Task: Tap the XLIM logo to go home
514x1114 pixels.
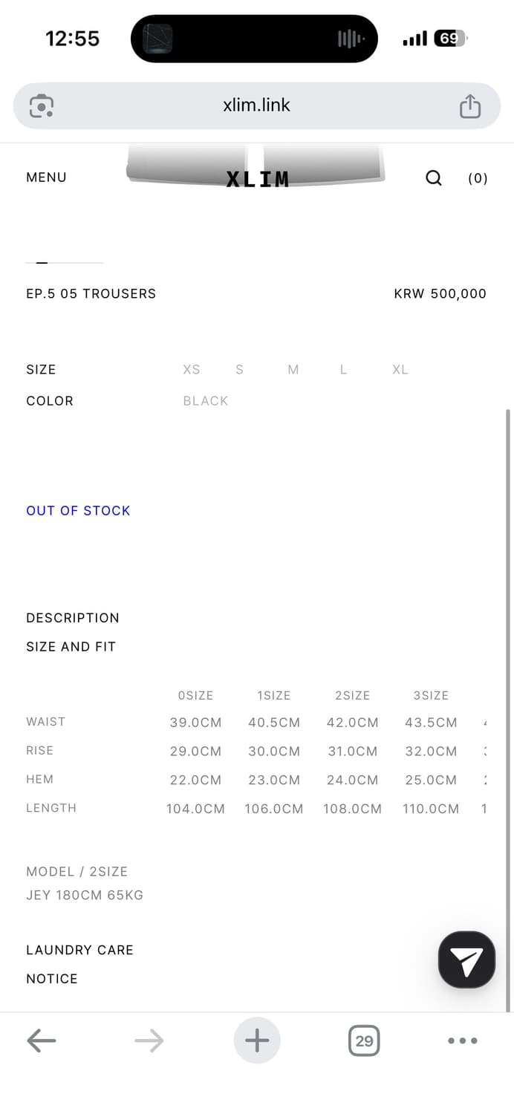Action: (x=257, y=178)
